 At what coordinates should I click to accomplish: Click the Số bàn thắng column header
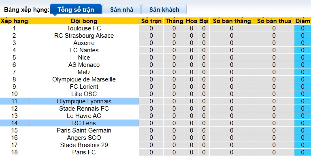[232, 21]
